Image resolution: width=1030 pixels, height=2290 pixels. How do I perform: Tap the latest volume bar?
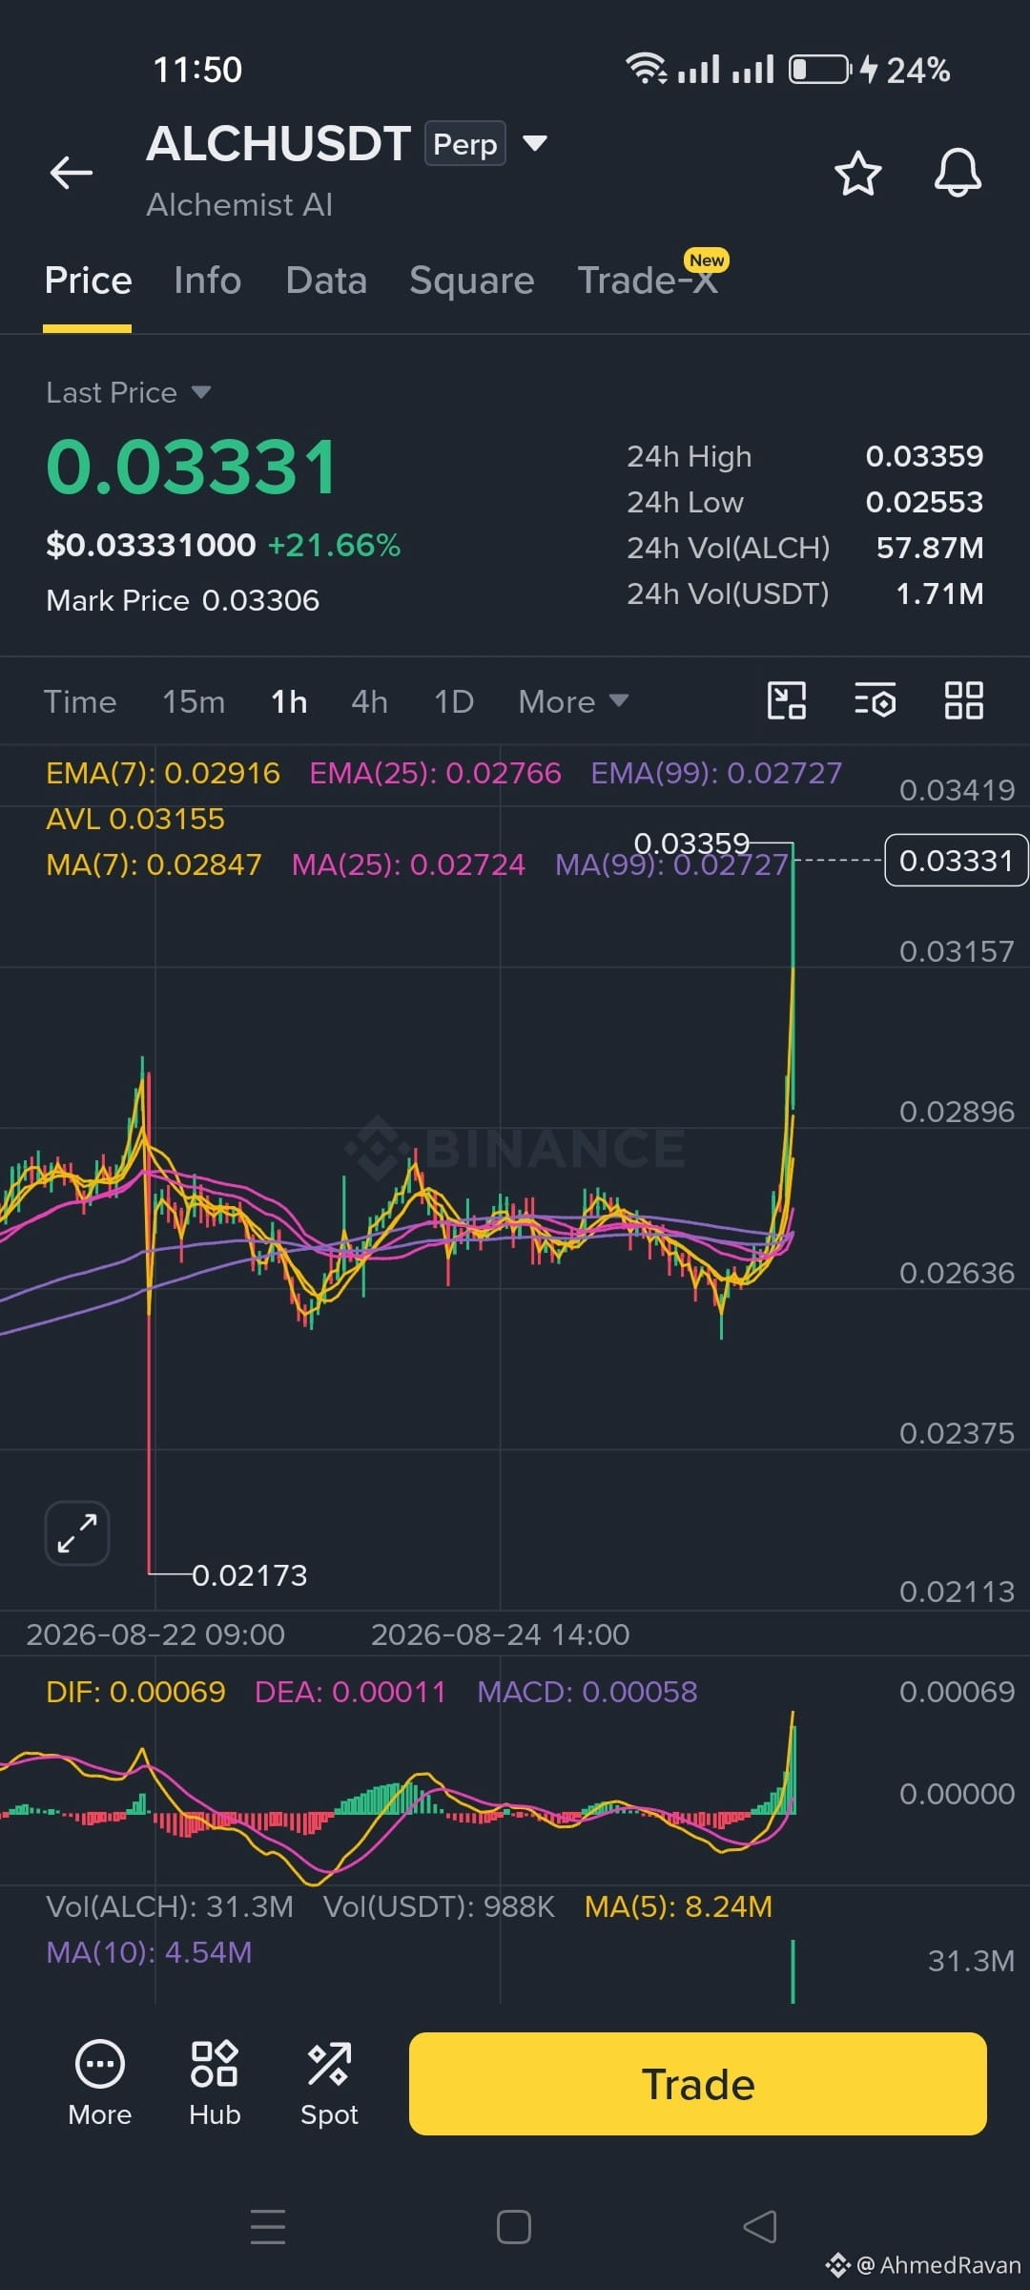[x=793, y=1971]
